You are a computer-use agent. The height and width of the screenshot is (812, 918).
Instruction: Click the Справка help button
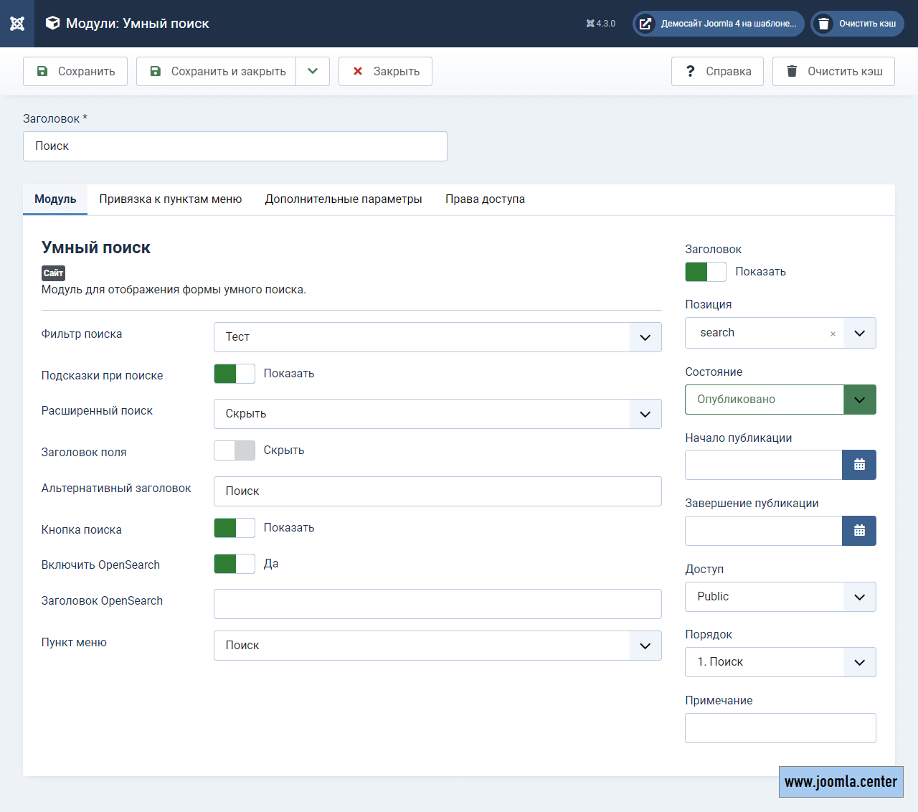coord(717,72)
